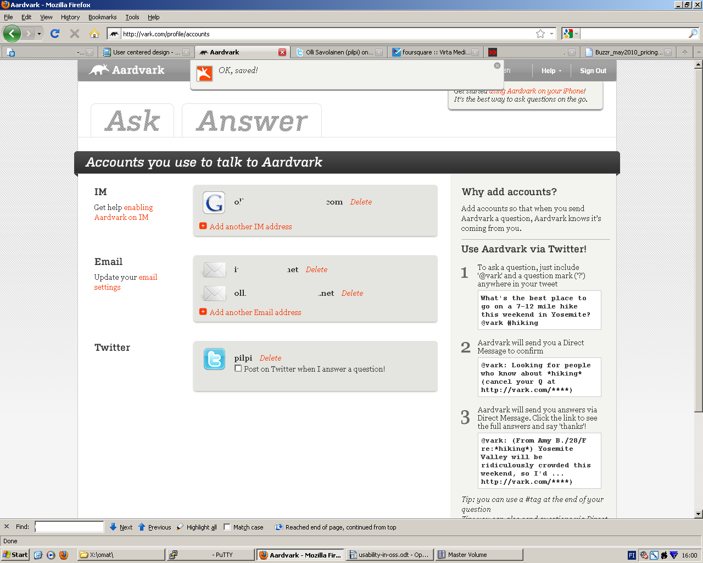Open the Google search engine selector

pyautogui.click(x=571, y=34)
